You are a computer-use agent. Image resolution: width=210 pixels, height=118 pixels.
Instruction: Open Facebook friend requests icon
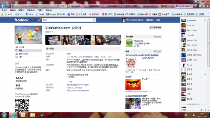pyautogui.click(x=31, y=20)
